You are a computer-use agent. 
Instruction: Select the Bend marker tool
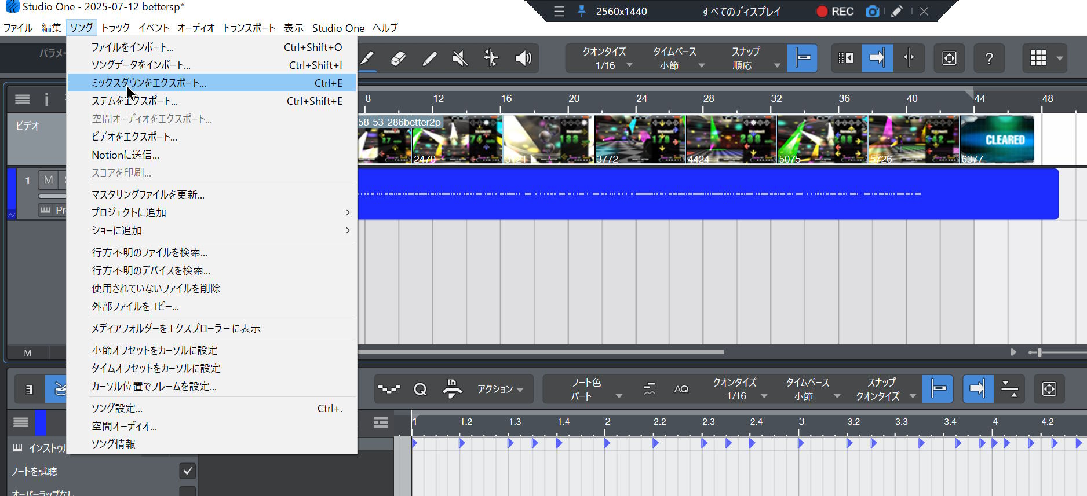tap(491, 58)
